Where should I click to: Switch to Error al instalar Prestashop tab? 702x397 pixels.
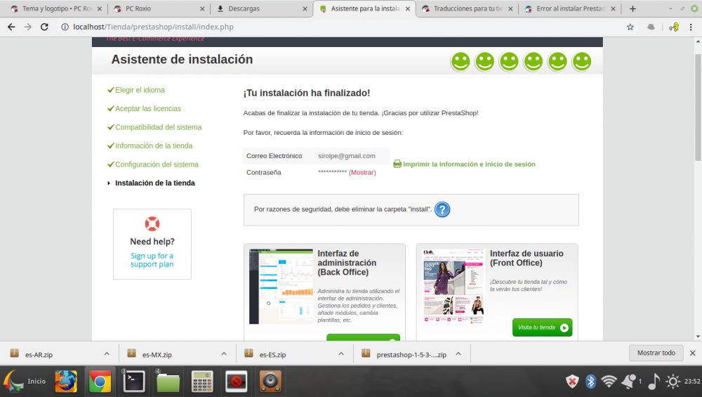[x=569, y=8]
